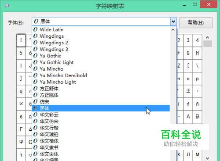
Task: Pick the Yu Mincho font
Action: click(101, 69)
